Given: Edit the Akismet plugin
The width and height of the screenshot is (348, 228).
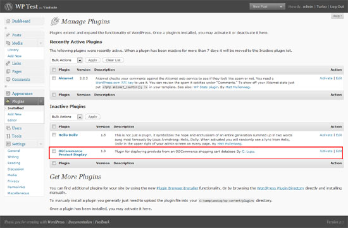Looking at the screenshot, I should click(339, 78).
